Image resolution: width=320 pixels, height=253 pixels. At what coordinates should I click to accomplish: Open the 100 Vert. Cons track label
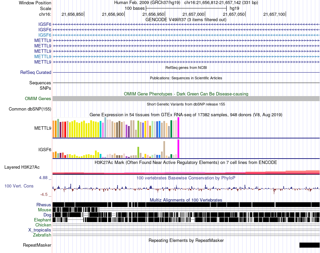click(x=19, y=186)
